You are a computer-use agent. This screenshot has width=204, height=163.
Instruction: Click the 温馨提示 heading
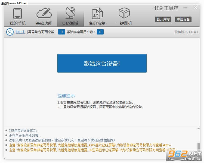pos(66,96)
